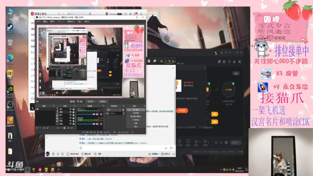
Task: Pop out the Audio Mixer dock panel
Action: click(x=103, y=106)
